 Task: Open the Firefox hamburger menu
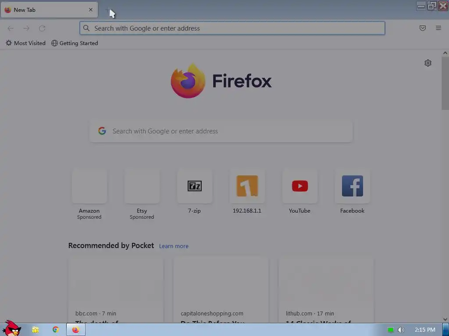(438, 28)
